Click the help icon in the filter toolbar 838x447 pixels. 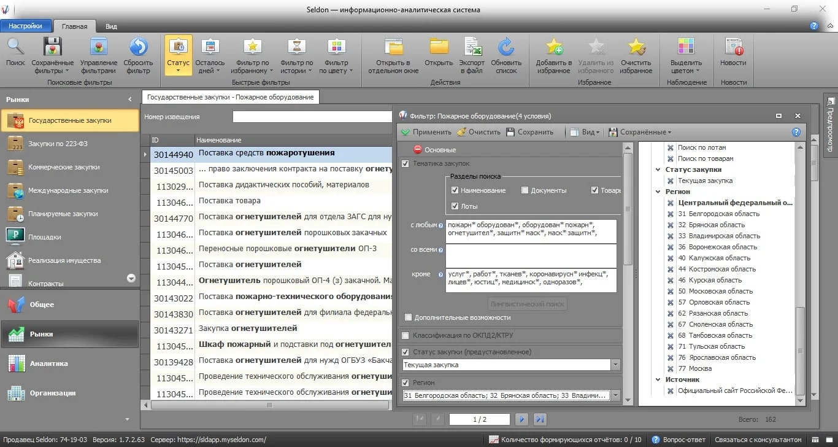(796, 132)
